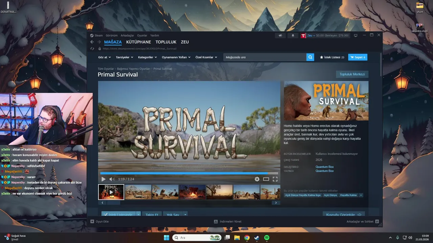This screenshot has width=433, height=243.
Task: Open Zeu account dropdown
Action: click(x=311, y=35)
